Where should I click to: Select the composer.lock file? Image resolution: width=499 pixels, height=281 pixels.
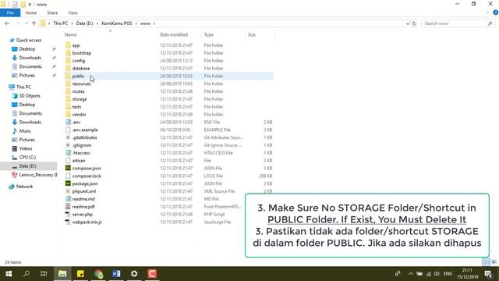tap(87, 176)
